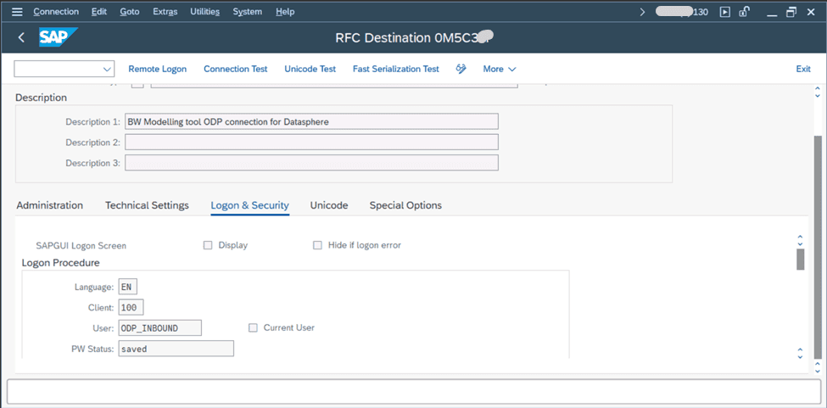
Task: Click the PW Status field
Action: tap(176, 349)
